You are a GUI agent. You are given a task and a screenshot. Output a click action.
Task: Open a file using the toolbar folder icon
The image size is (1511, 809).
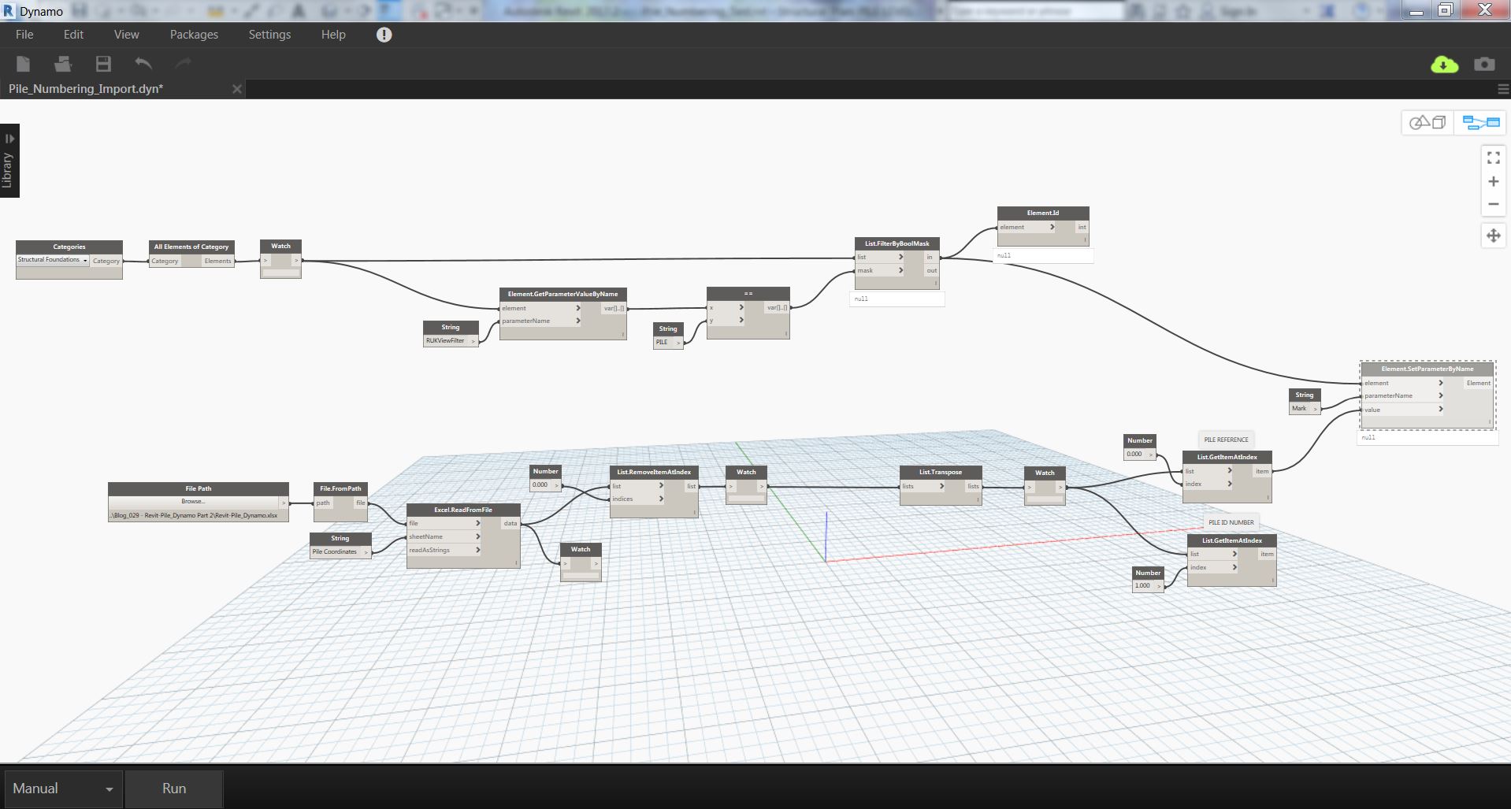tap(63, 64)
